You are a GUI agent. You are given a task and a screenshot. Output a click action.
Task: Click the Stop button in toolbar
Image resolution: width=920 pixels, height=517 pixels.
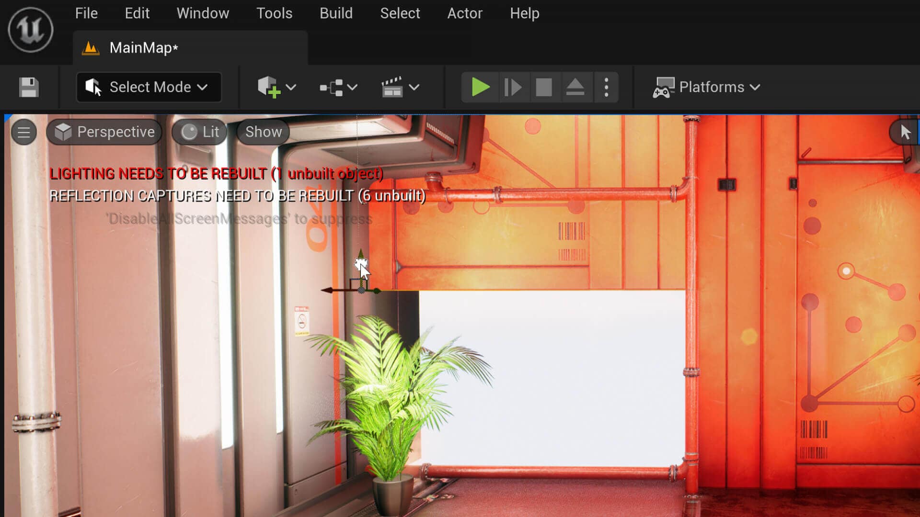click(544, 87)
